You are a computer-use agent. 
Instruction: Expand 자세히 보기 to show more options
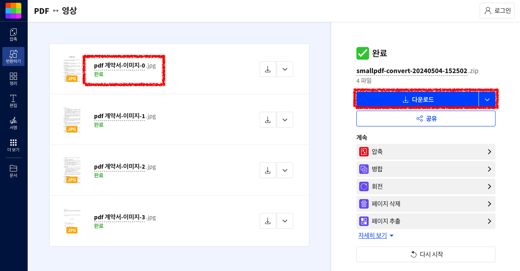(x=373, y=235)
